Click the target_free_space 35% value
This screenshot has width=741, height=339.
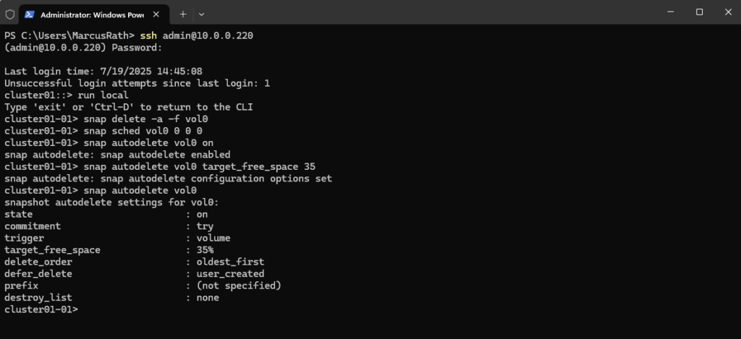tap(205, 250)
